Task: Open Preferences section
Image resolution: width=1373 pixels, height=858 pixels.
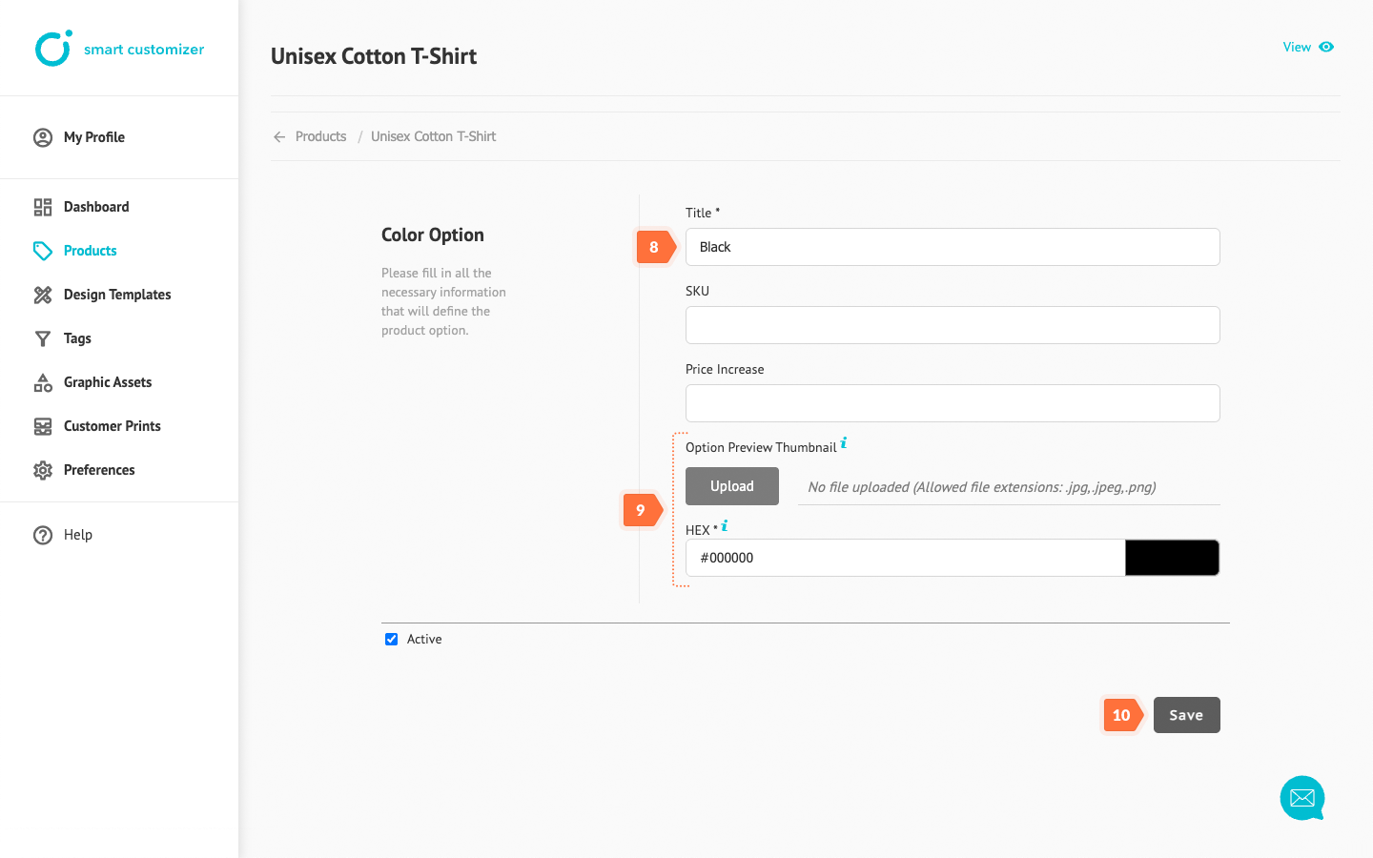Action: coord(99,470)
